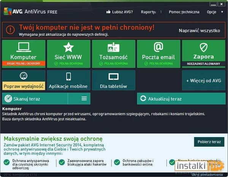Open the Opcje dropdown arrow

click(222, 12)
